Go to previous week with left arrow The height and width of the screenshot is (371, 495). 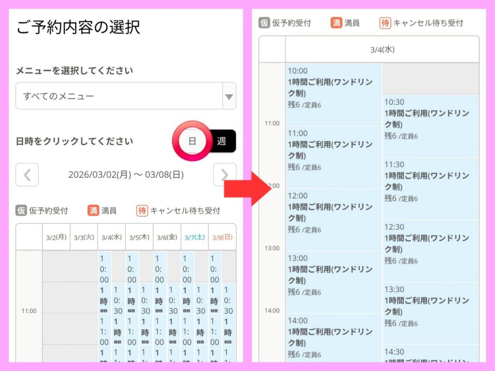(x=27, y=175)
